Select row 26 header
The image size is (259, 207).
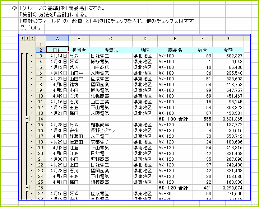tap(41, 188)
